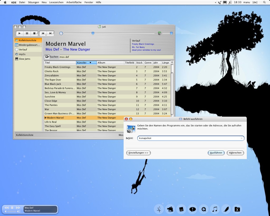Sort by the Länge column header

[x=166, y=63]
